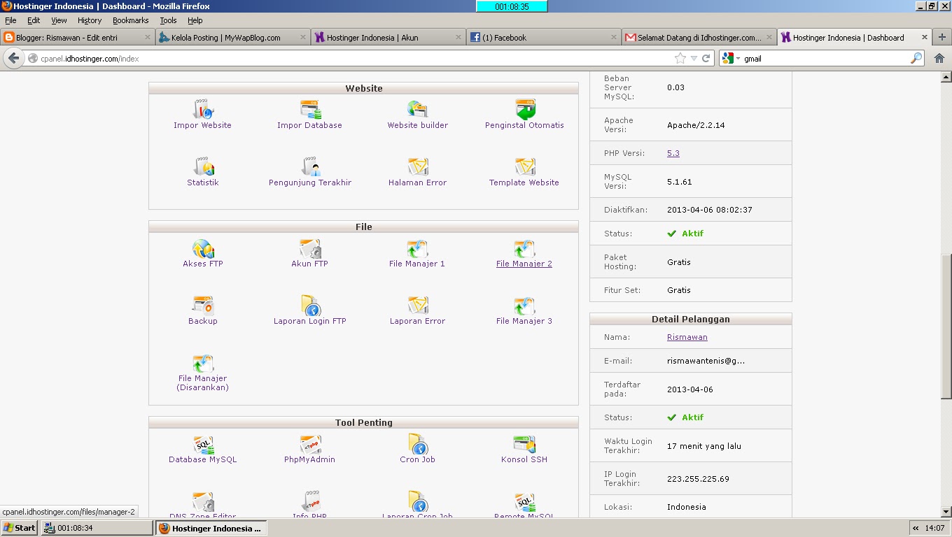952x537 pixels.
Task: Switch to the Blogger Rismawan tab
Action: [x=78, y=38]
